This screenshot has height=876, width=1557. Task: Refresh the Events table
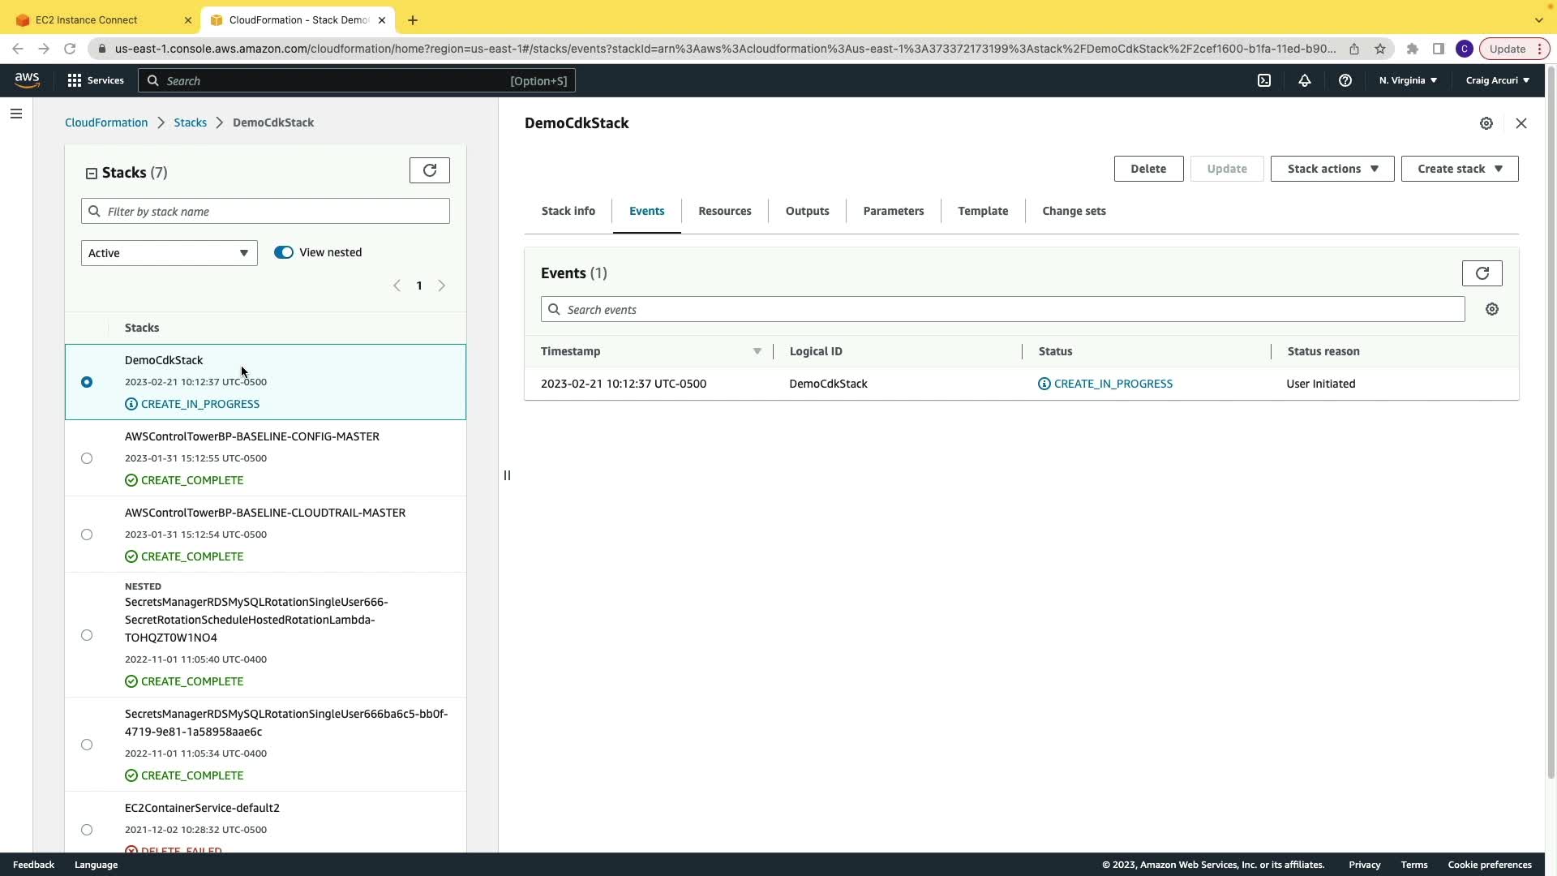(1482, 273)
